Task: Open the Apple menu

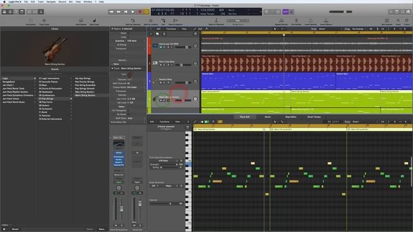Action: tap(5, 1)
